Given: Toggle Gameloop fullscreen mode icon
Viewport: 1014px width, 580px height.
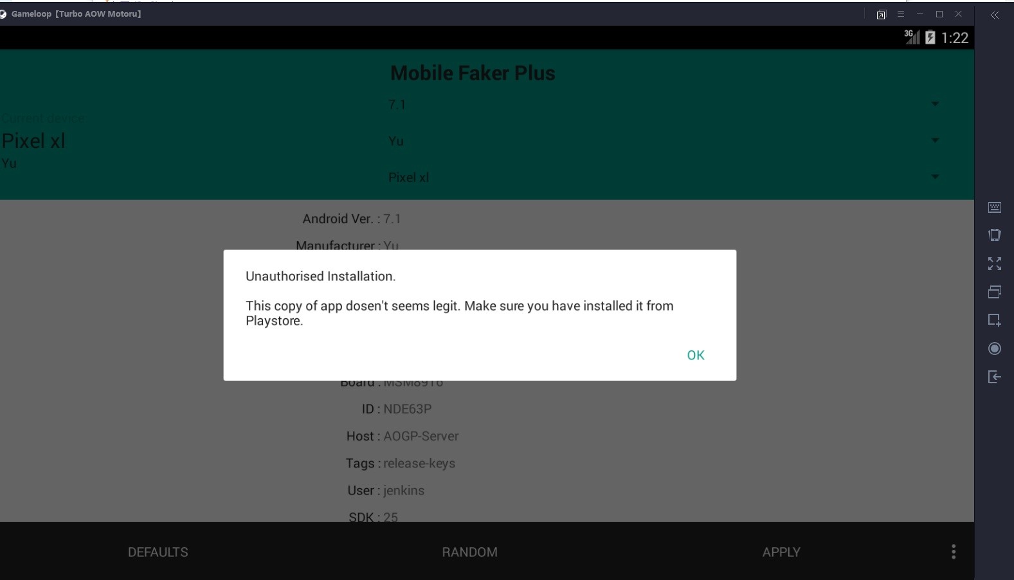Looking at the screenshot, I should tap(995, 264).
